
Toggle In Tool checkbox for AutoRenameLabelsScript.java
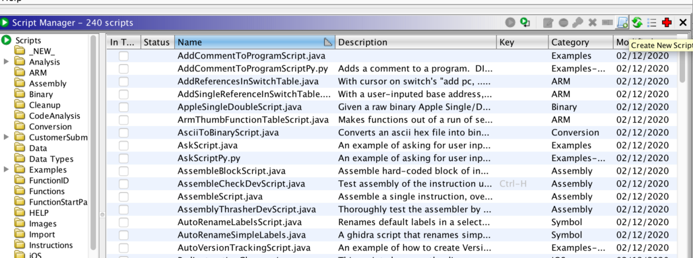(x=123, y=222)
